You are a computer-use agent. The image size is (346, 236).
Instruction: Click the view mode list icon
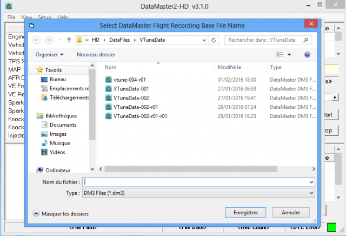click(x=280, y=54)
